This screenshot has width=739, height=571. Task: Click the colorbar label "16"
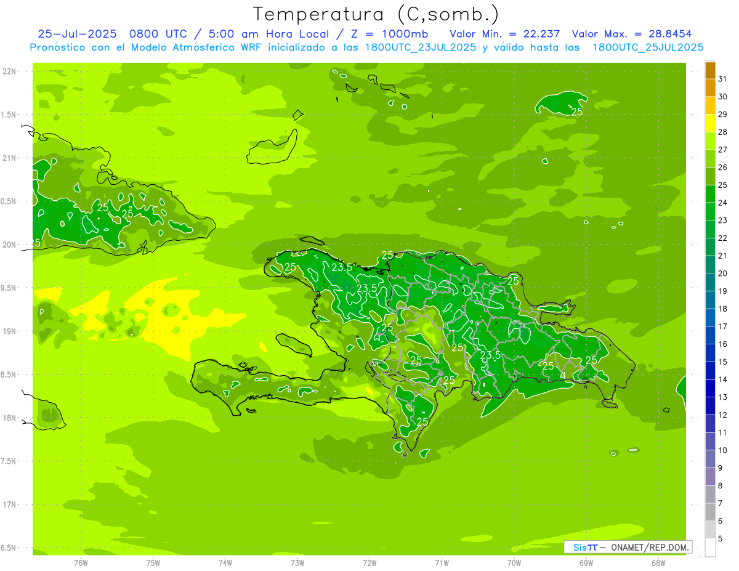(722, 344)
